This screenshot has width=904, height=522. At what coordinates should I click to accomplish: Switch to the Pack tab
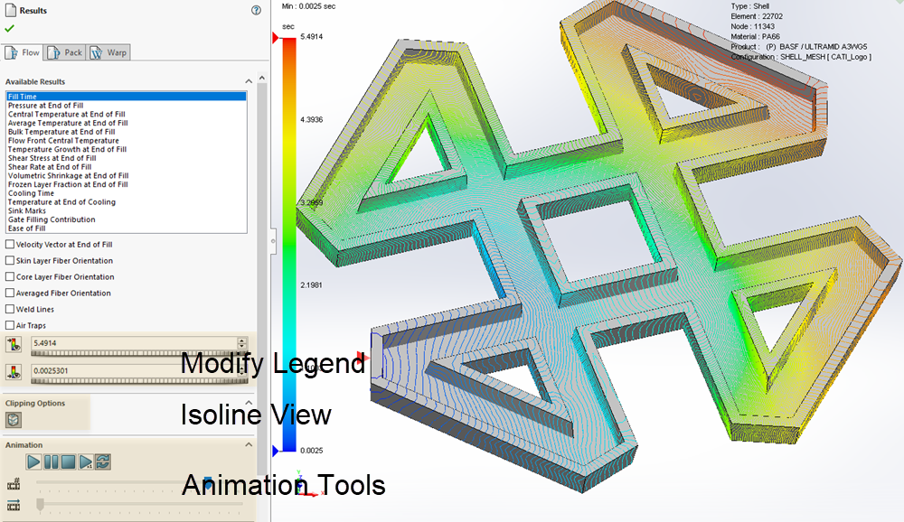tap(64, 52)
